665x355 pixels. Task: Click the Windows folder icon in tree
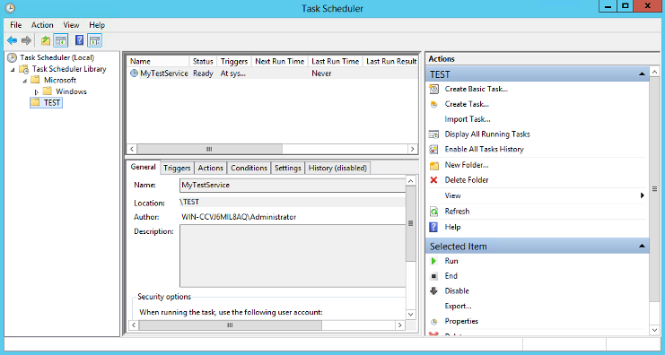[x=48, y=91]
